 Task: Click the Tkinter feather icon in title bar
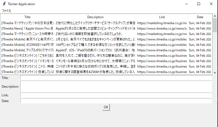(x=4, y=4)
